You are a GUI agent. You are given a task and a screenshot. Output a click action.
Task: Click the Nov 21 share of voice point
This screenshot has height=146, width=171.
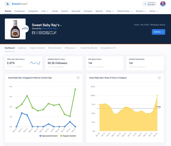[157, 95]
